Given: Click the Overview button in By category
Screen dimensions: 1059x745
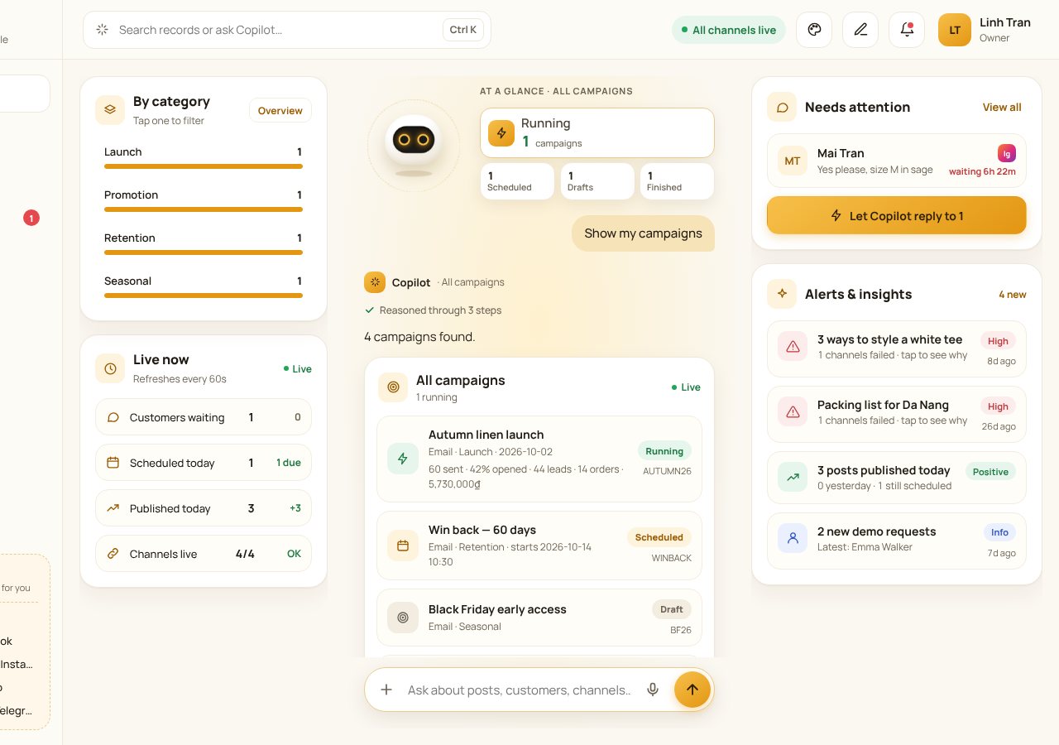Looking at the screenshot, I should tap(280, 111).
